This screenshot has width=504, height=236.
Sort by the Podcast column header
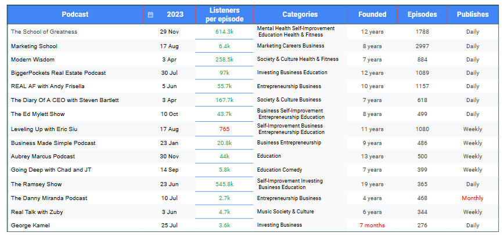pos(75,14)
